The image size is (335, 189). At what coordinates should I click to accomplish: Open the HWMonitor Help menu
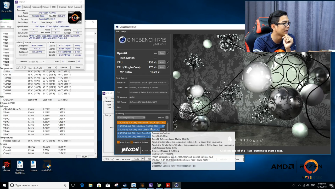tap(9, 27)
